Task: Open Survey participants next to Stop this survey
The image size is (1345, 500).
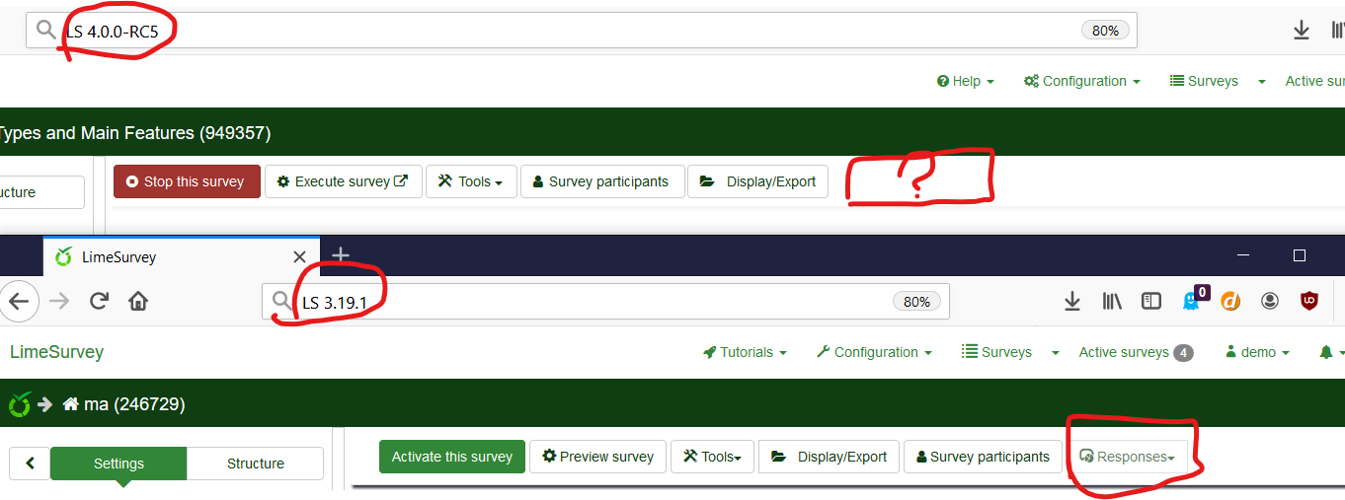Action: point(602,181)
